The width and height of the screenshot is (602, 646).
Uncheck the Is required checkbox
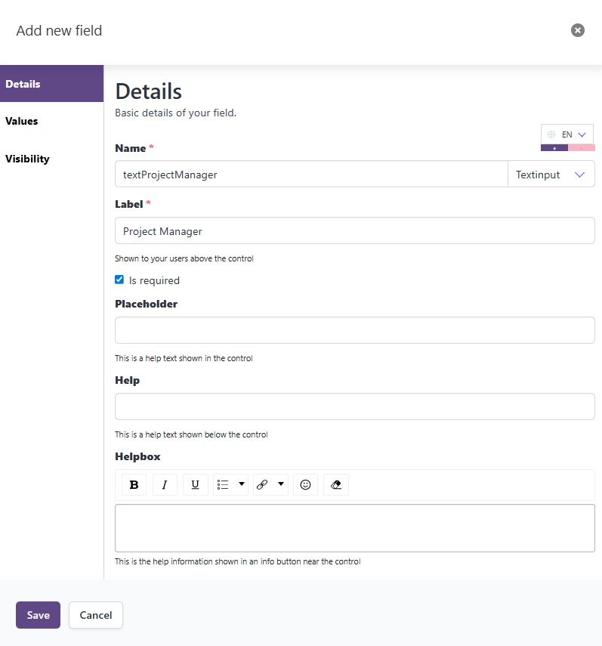coord(119,279)
